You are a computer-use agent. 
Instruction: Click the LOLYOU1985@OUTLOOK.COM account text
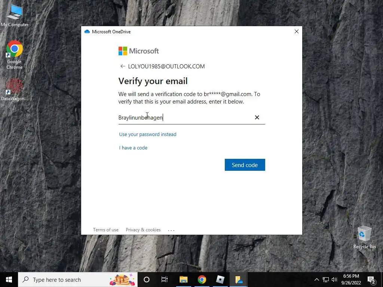(x=166, y=67)
